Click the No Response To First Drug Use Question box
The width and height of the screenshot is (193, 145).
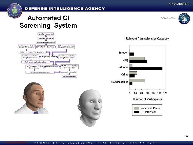tap(67, 57)
